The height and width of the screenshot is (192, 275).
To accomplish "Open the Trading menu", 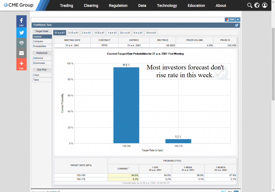I will (67, 6).
